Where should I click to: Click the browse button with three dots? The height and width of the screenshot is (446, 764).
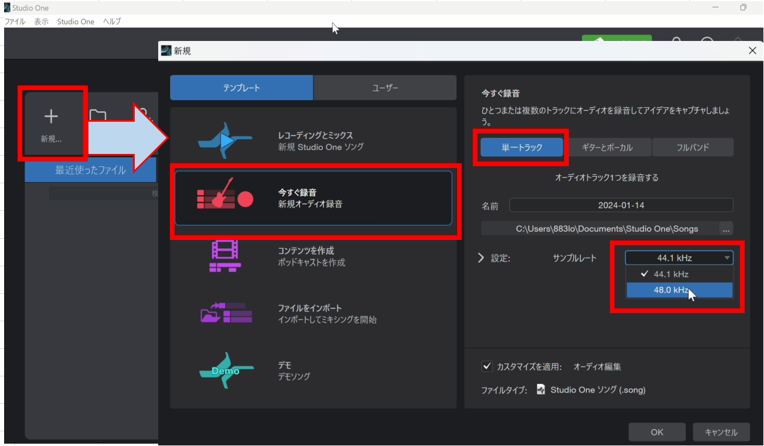726,228
